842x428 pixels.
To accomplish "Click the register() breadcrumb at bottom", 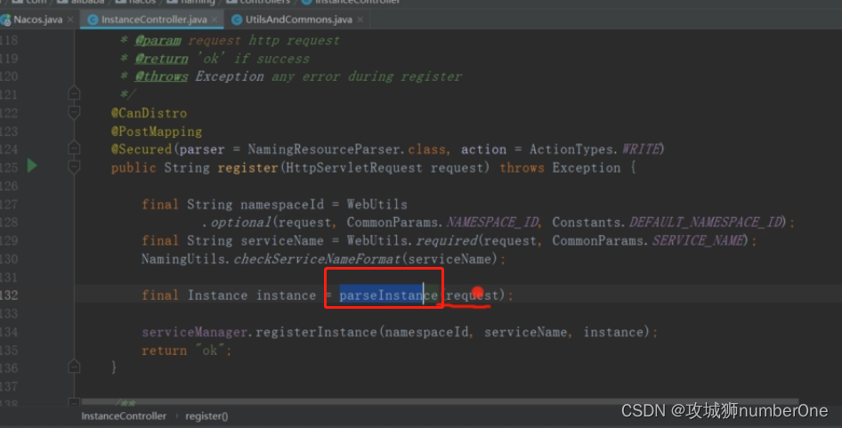I will click(x=206, y=416).
